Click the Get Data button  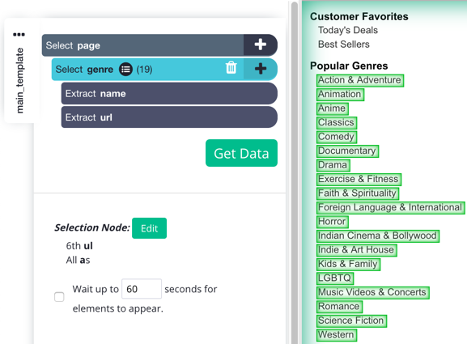pos(241,153)
